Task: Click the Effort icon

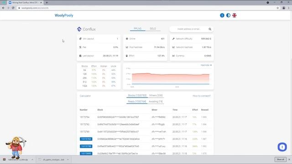Action: (x=127, y=56)
